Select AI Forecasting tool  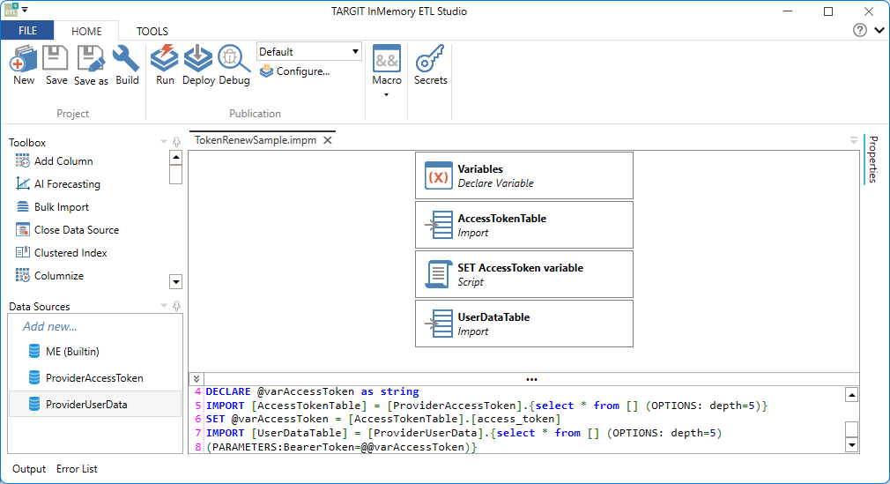point(58,184)
